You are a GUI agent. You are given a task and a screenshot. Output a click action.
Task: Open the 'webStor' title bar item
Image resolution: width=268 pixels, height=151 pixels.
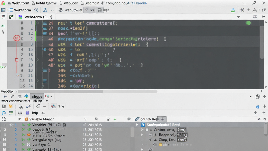69,3
